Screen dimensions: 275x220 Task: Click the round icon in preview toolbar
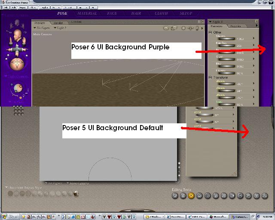coord(183,28)
